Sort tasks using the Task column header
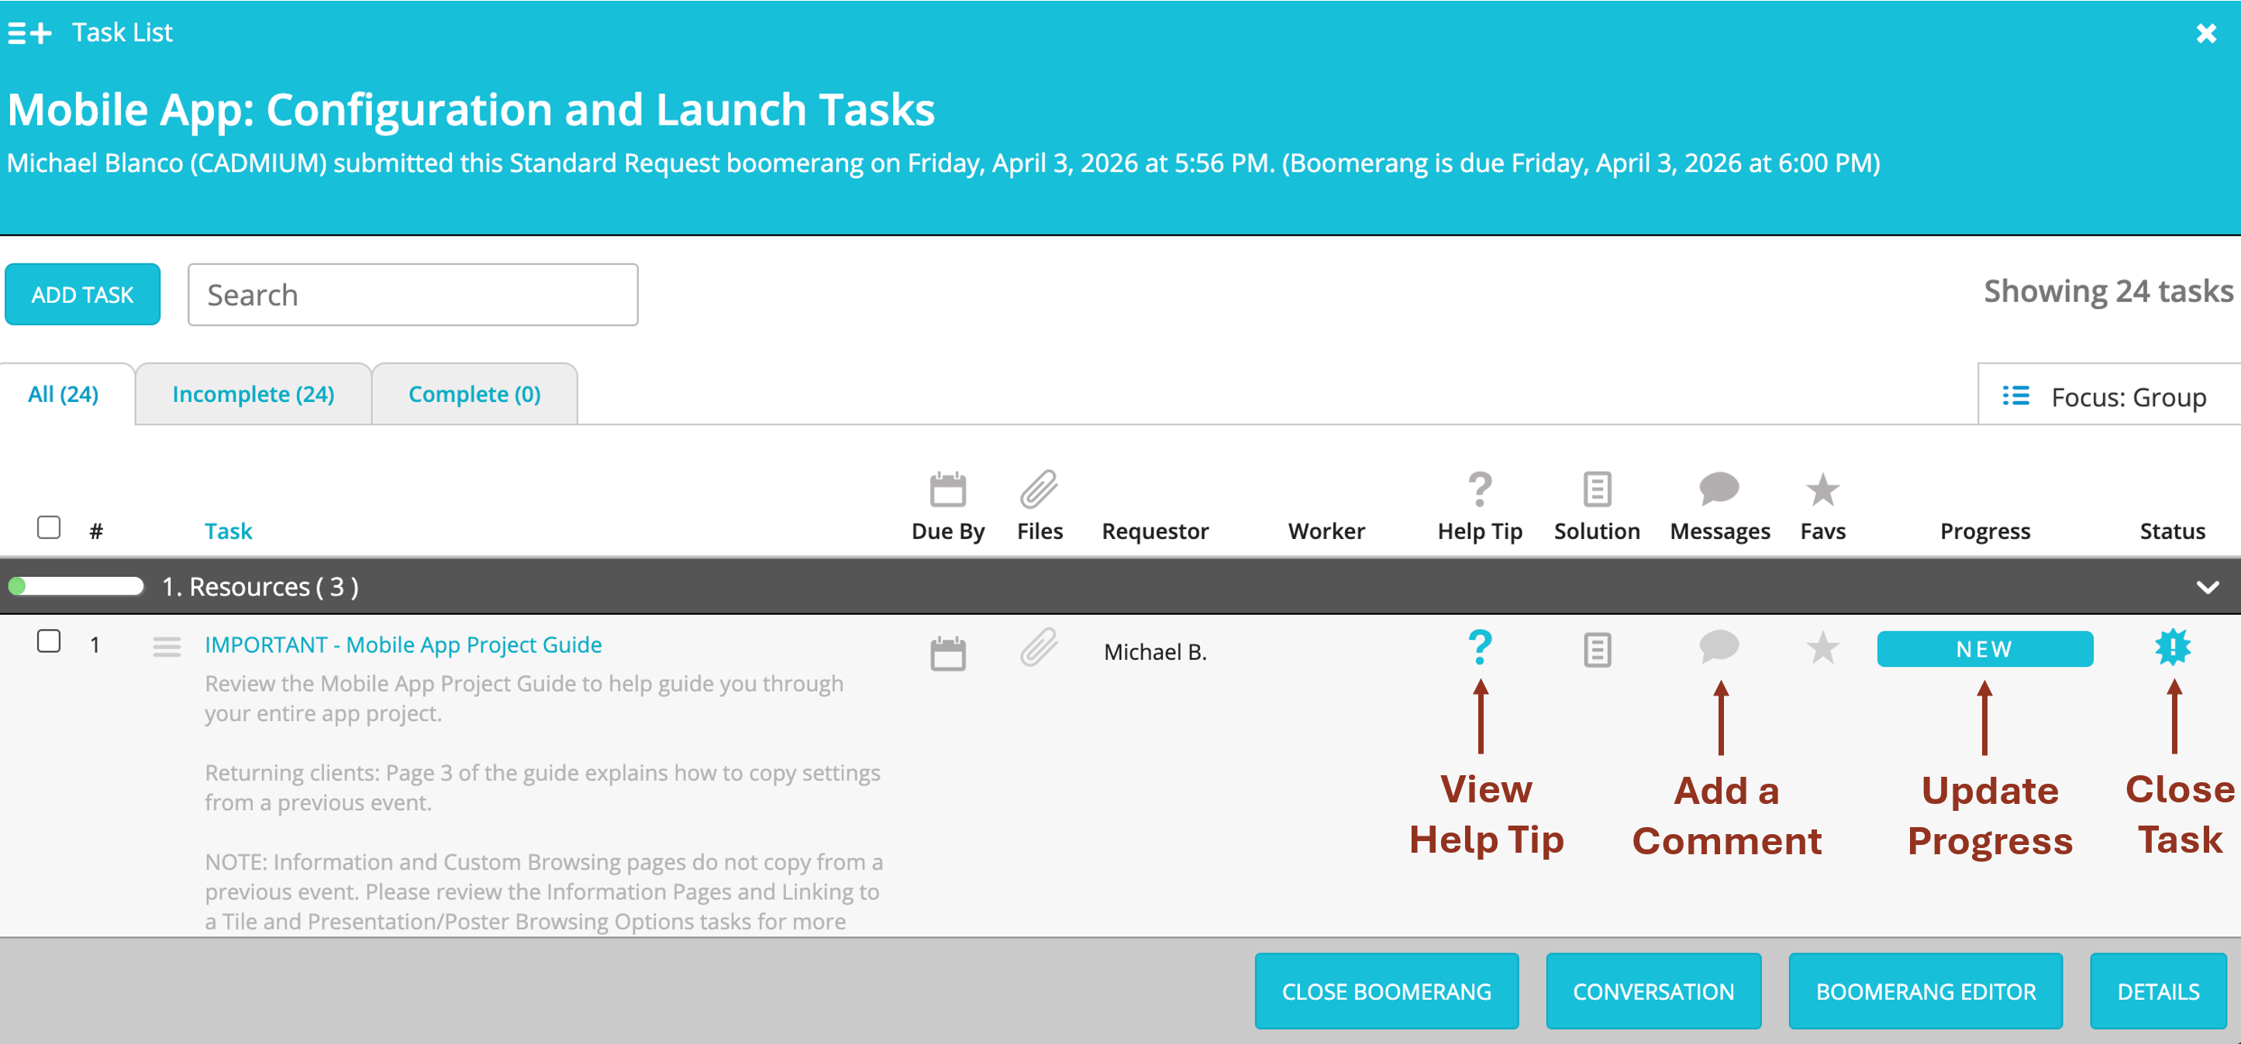Image resolution: width=2241 pixels, height=1044 pixels. click(228, 531)
